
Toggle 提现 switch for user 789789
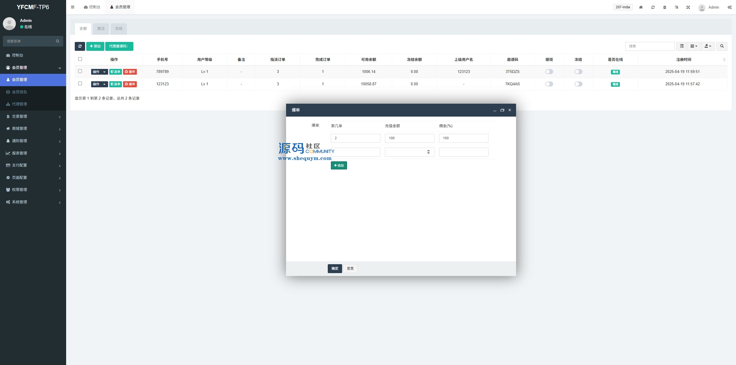(x=549, y=72)
